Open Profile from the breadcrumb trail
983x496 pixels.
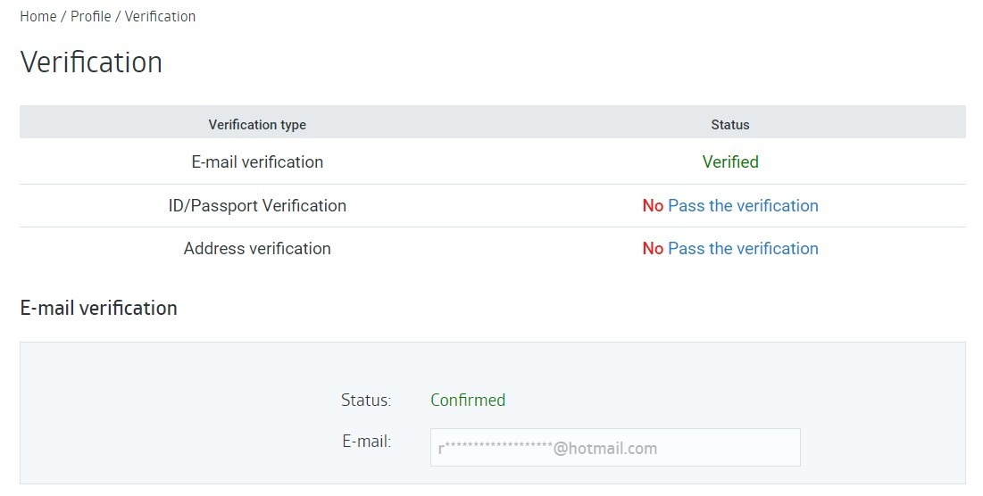[91, 17]
